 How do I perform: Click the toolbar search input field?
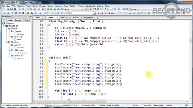82,13
